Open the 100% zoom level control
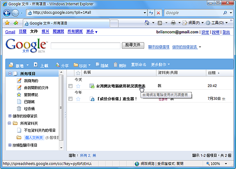This screenshot has width=236, height=169. point(217,163)
